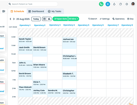The image size is (137, 105).
Task: Open the help question mark icon
Action: point(121,4)
